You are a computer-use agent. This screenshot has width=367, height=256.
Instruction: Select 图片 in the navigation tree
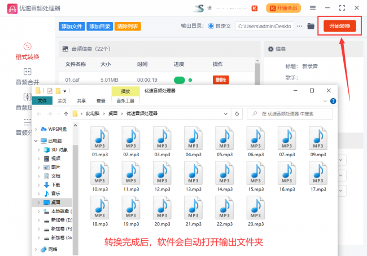[56, 167]
